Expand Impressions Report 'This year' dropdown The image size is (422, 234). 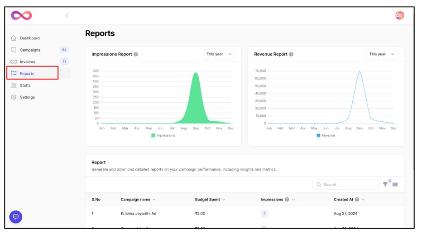[219, 54]
